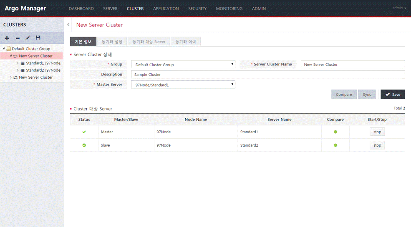Click the 97Node cell in Slave row
Image resolution: width=411 pixels, height=227 pixels.
pos(196,145)
